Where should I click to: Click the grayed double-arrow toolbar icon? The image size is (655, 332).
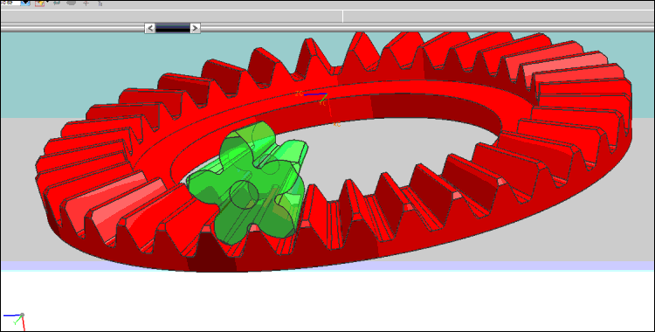57,3
